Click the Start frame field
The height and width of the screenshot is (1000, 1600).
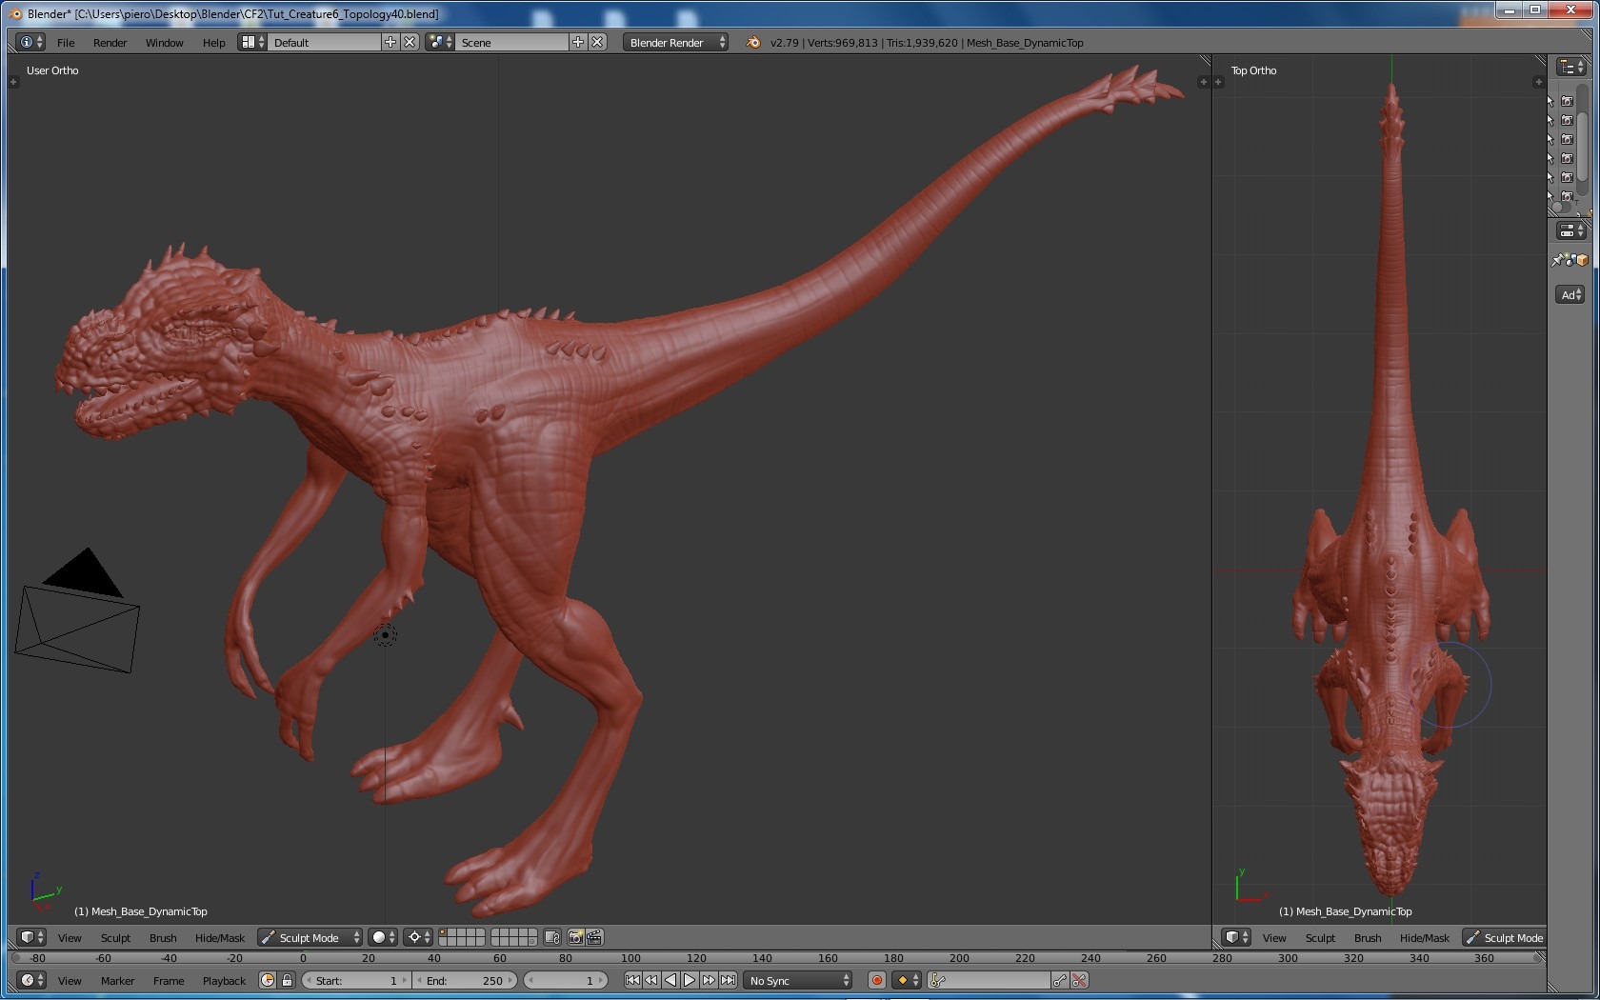356,980
